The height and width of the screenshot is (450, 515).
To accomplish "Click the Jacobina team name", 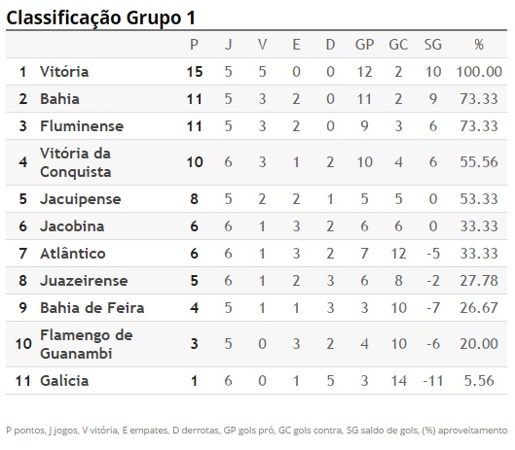I will (x=72, y=226).
